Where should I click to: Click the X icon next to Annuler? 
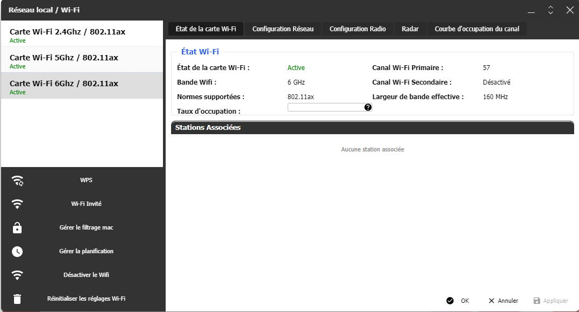[x=492, y=301]
